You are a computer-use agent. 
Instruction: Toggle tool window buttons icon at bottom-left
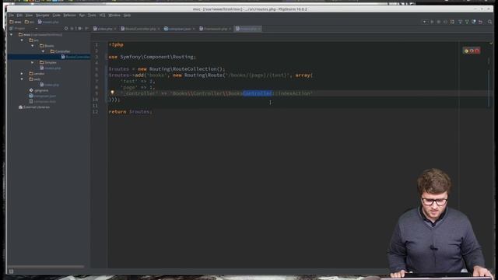pos(12,271)
